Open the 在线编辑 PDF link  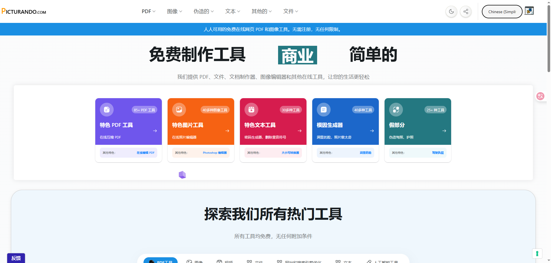(145, 153)
